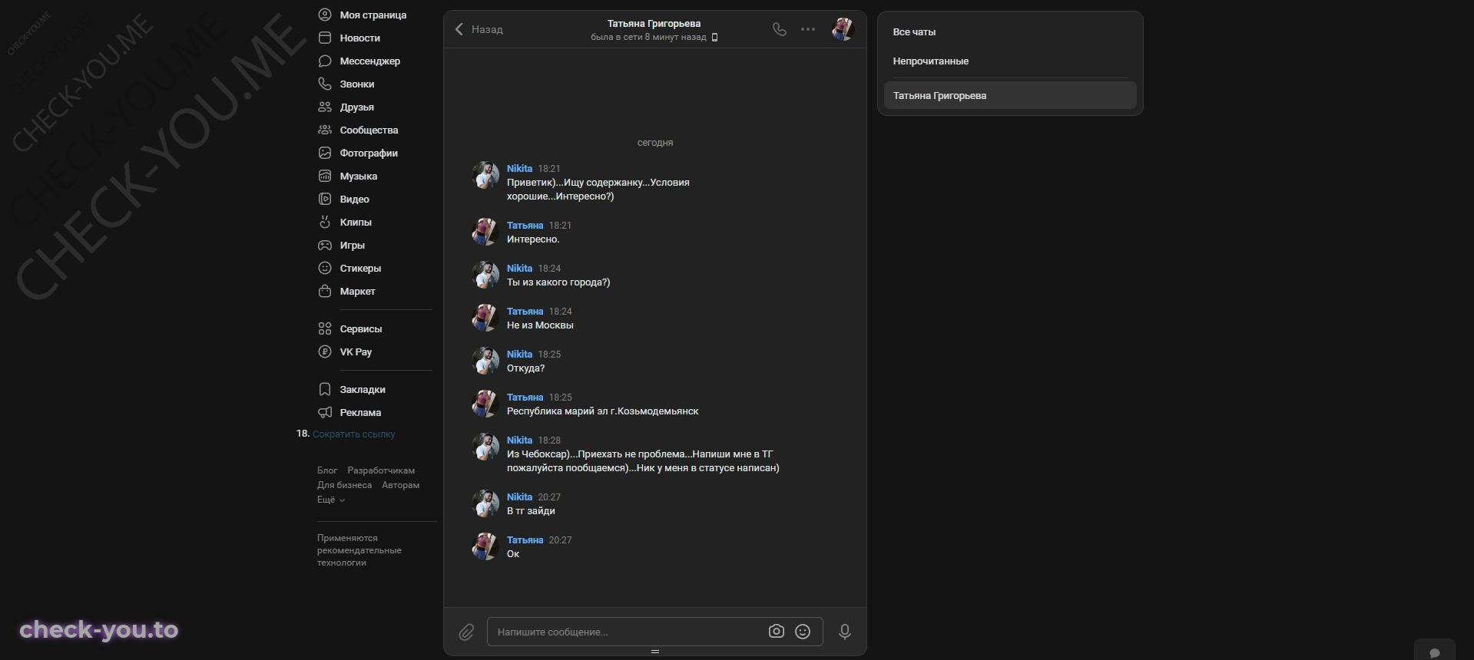Attach a file with the paperclip icon
This screenshot has width=1474, height=660.
[x=467, y=632]
